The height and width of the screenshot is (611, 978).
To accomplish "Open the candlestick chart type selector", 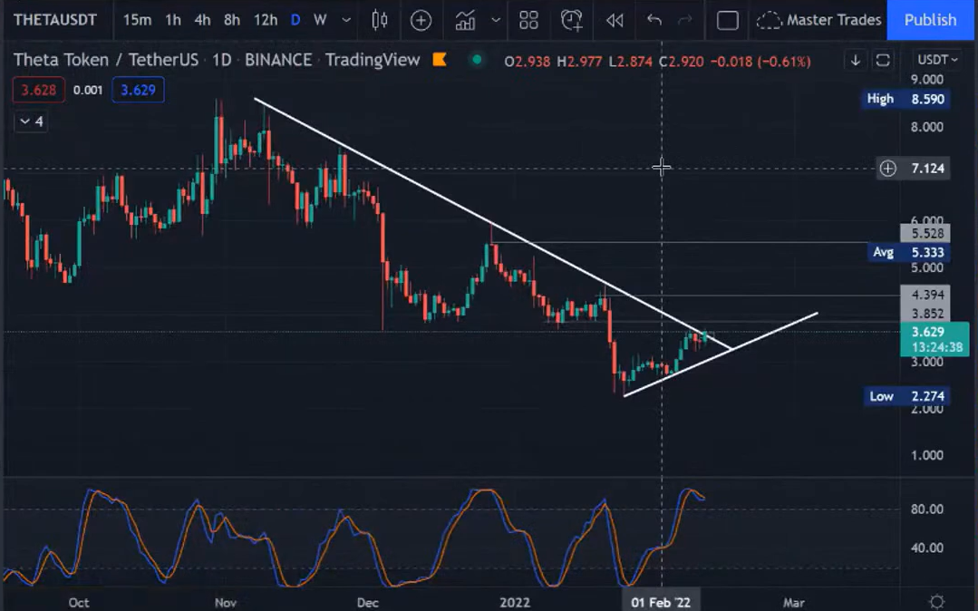I will tap(380, 20).
